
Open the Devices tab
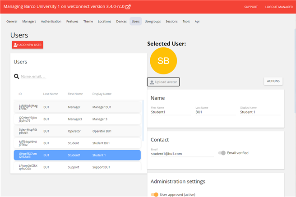click(121, 21)
